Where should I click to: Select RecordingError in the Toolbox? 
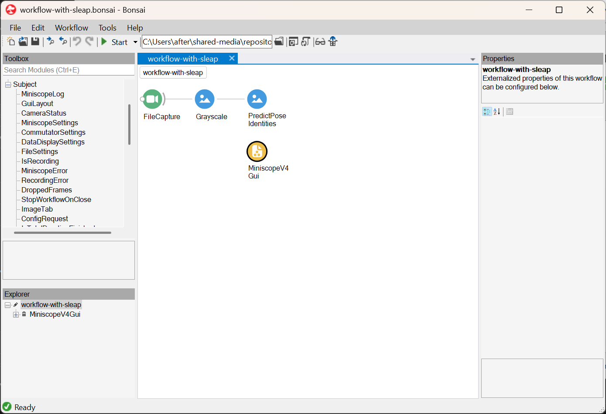[x=45, y=181]
